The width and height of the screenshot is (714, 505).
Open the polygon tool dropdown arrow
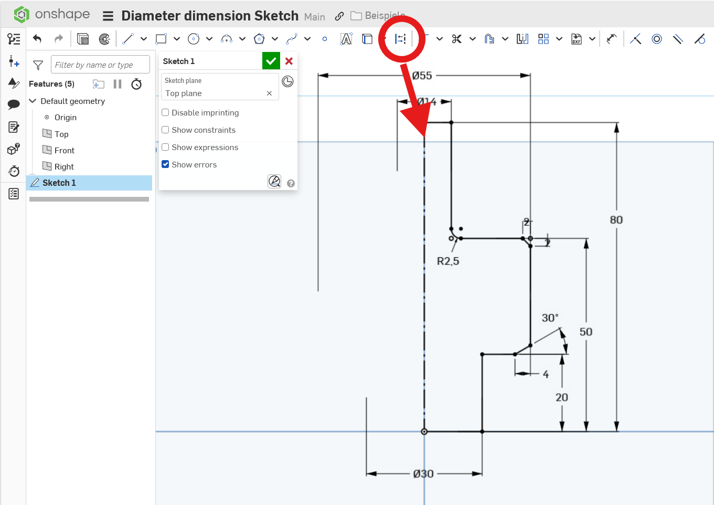(275, 39)
